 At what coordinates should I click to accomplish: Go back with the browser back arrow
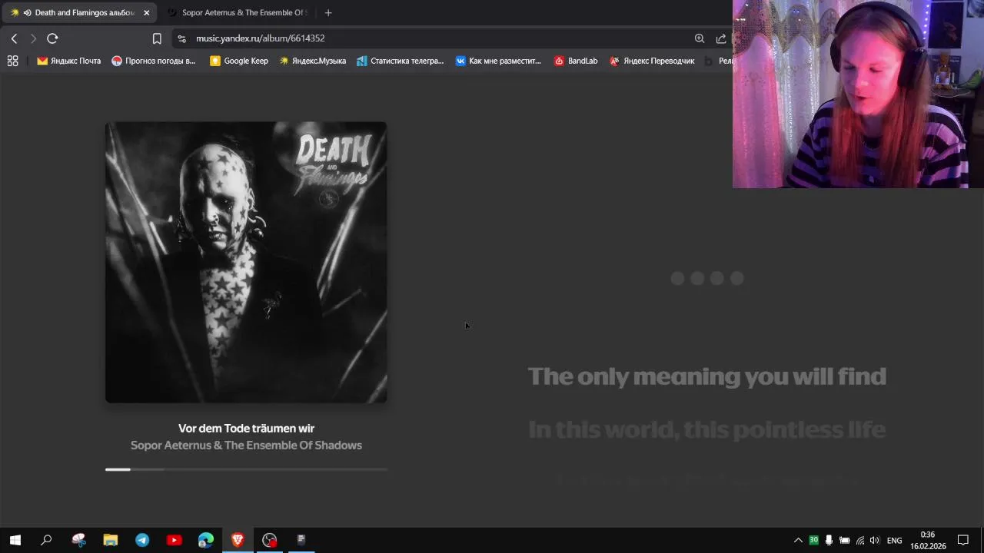14,38
